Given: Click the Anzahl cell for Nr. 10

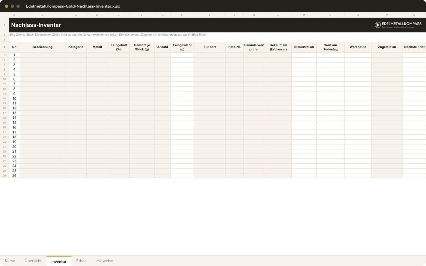Looking at the screenshot, I should 162,98.
